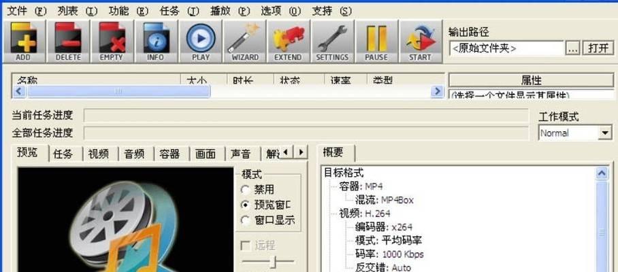Launch the WIZARD toolbar icon
The image size is (618, 272).
(x=244, y=41)
